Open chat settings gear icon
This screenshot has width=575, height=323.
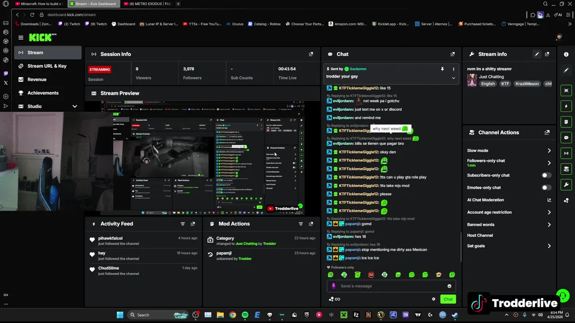click(433, 299)
